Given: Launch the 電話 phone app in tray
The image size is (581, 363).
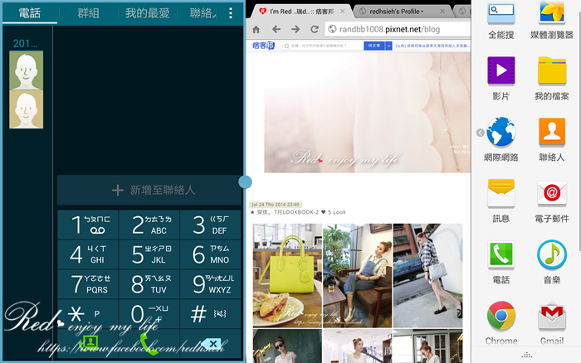Looking at the screenshot, I should tap(501, 262).
